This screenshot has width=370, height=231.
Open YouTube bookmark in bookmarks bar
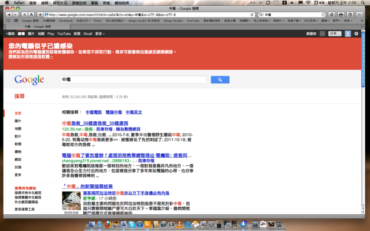(193, 21)
